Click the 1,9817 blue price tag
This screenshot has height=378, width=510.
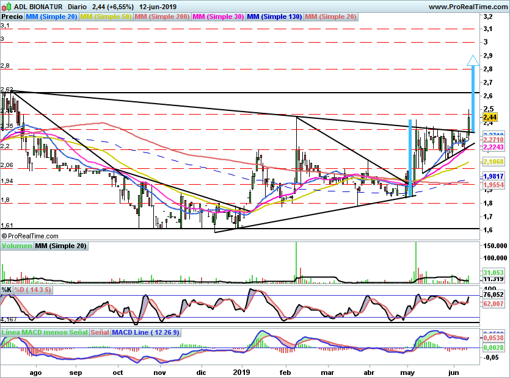point(493,176)
